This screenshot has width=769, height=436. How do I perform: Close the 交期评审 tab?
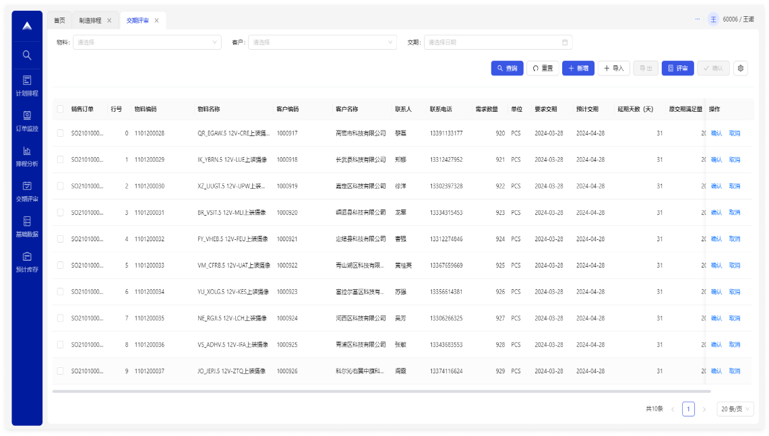[x=156, y=20]
